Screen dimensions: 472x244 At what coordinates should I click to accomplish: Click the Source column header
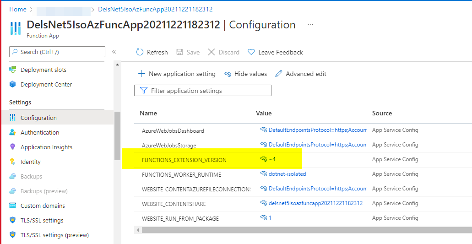click(x=382, y=113)
